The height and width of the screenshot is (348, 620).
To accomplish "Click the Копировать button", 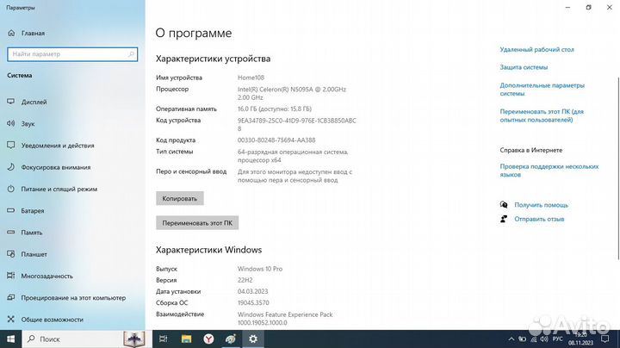I will click(179, 198).
